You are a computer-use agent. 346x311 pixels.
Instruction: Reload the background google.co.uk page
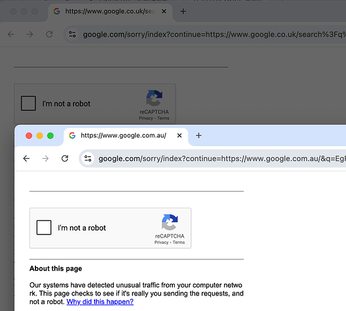[x=49, y=34]
